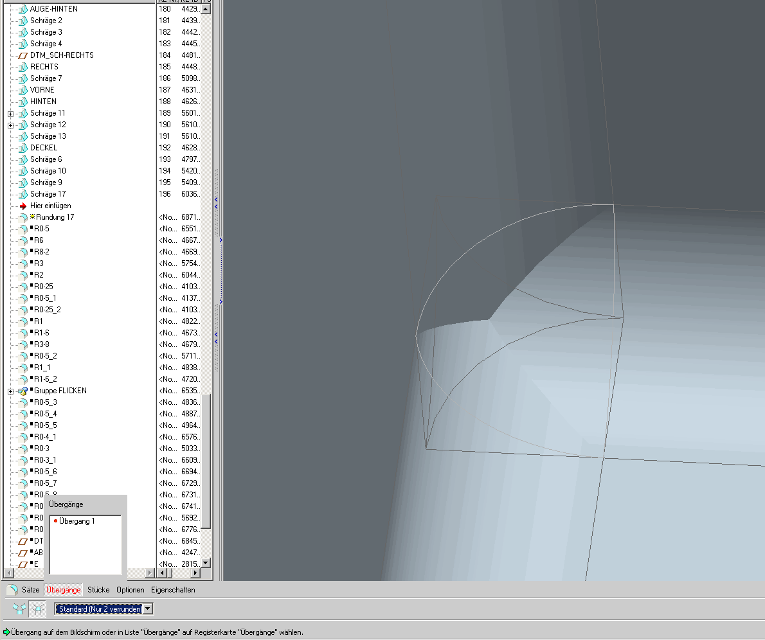Click the draft icon beside DECKEL
Image resolution: width=765 pixels, height=640 pixels.
click(23, 148)
